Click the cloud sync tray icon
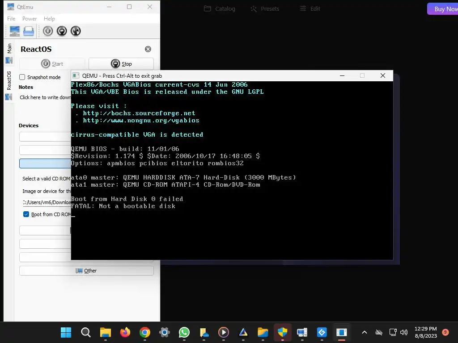The width and height of the screenshot is (458, 343). (379, 332)
